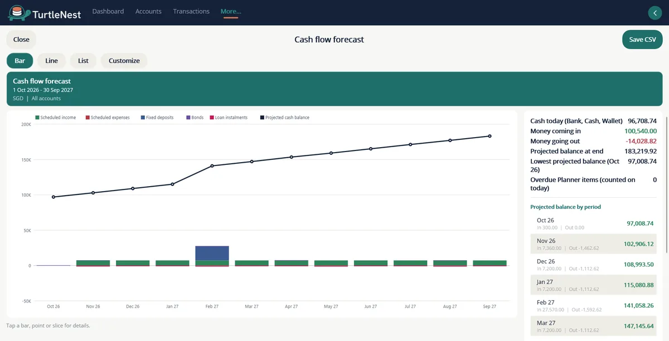The width and height of the screenshot is (669, 341).
Task: Click the back chevron in the top bar
Action: 655,13
